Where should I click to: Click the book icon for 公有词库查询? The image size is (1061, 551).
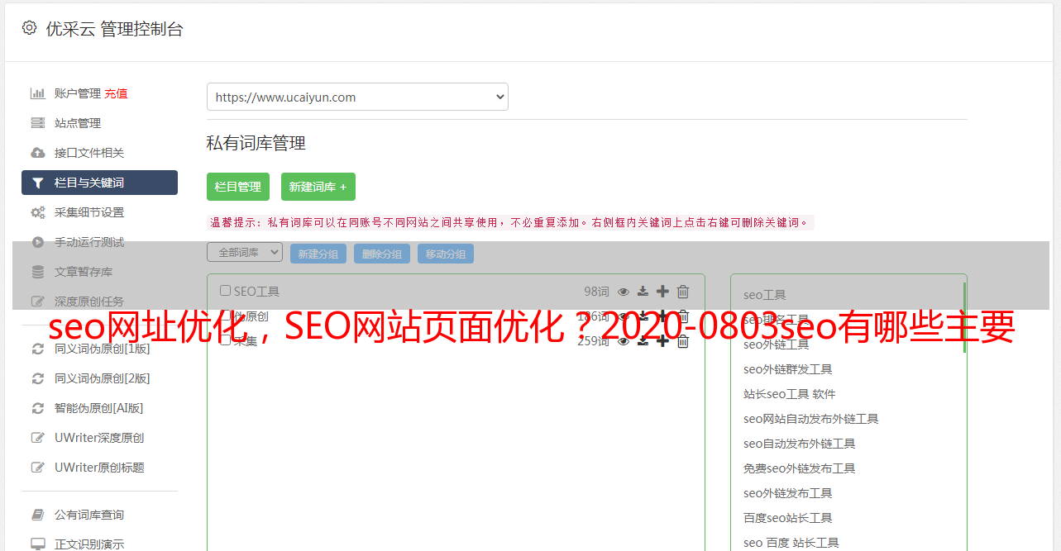click(x=37, y=515)
